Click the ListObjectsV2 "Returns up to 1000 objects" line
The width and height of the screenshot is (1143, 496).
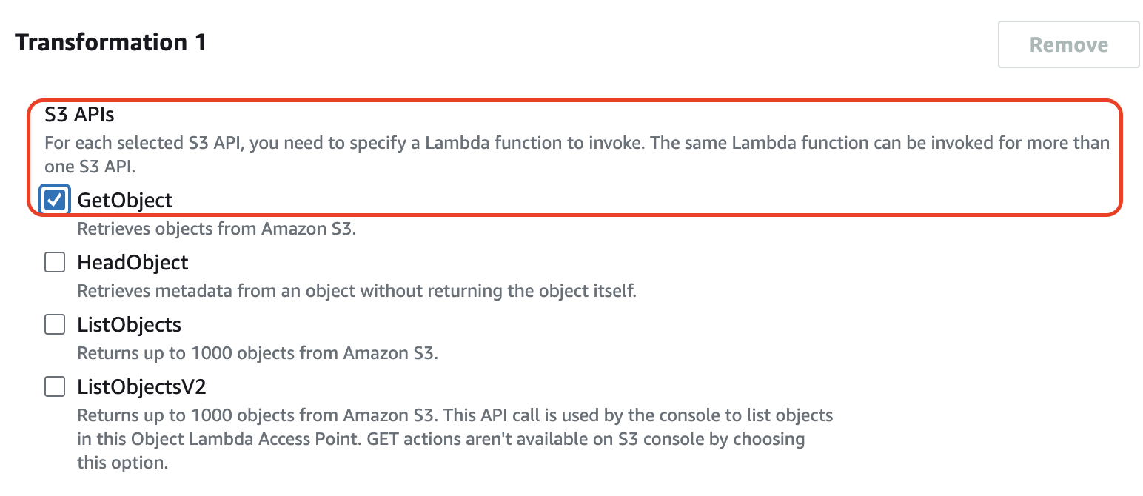(x=455, y=415)
